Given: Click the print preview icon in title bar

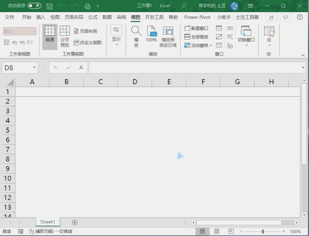Looking at the screenshot, I should click(x=87, y=6).
